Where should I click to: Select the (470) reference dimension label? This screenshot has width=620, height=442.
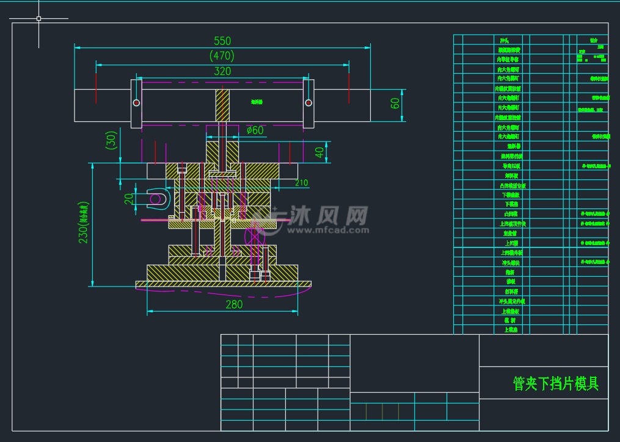coord(222,55)
